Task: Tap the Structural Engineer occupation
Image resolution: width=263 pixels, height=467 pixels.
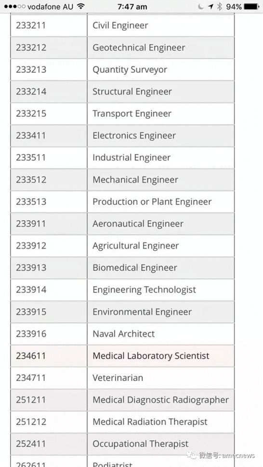Action: [132, 91]
